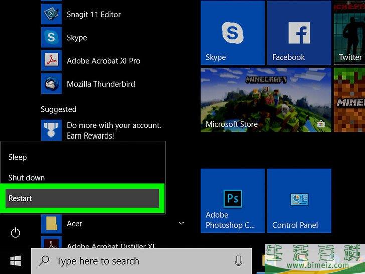Click in the Type here to search field
Viewport: 365px width, 274px height.
(141, 261)
